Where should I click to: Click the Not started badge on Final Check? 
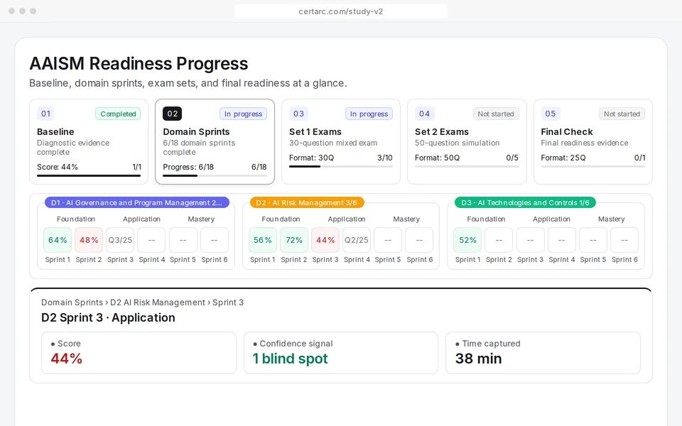(622, 114)
